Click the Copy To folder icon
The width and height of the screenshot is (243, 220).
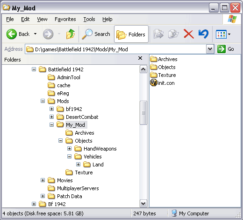pos(173,34)
